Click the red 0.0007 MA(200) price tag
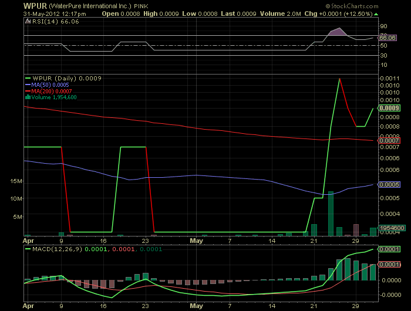Screen dimensions: 411x311 [389, 141]
